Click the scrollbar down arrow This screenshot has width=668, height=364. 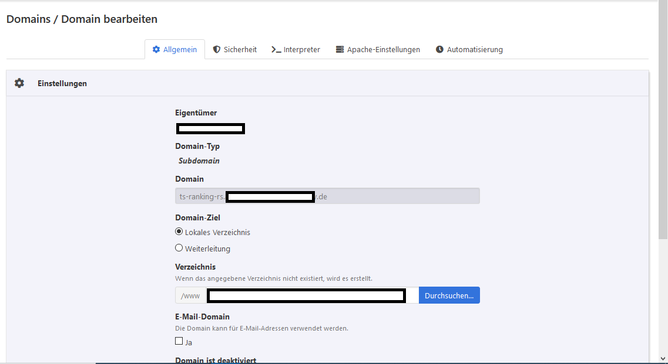point(663,358)
